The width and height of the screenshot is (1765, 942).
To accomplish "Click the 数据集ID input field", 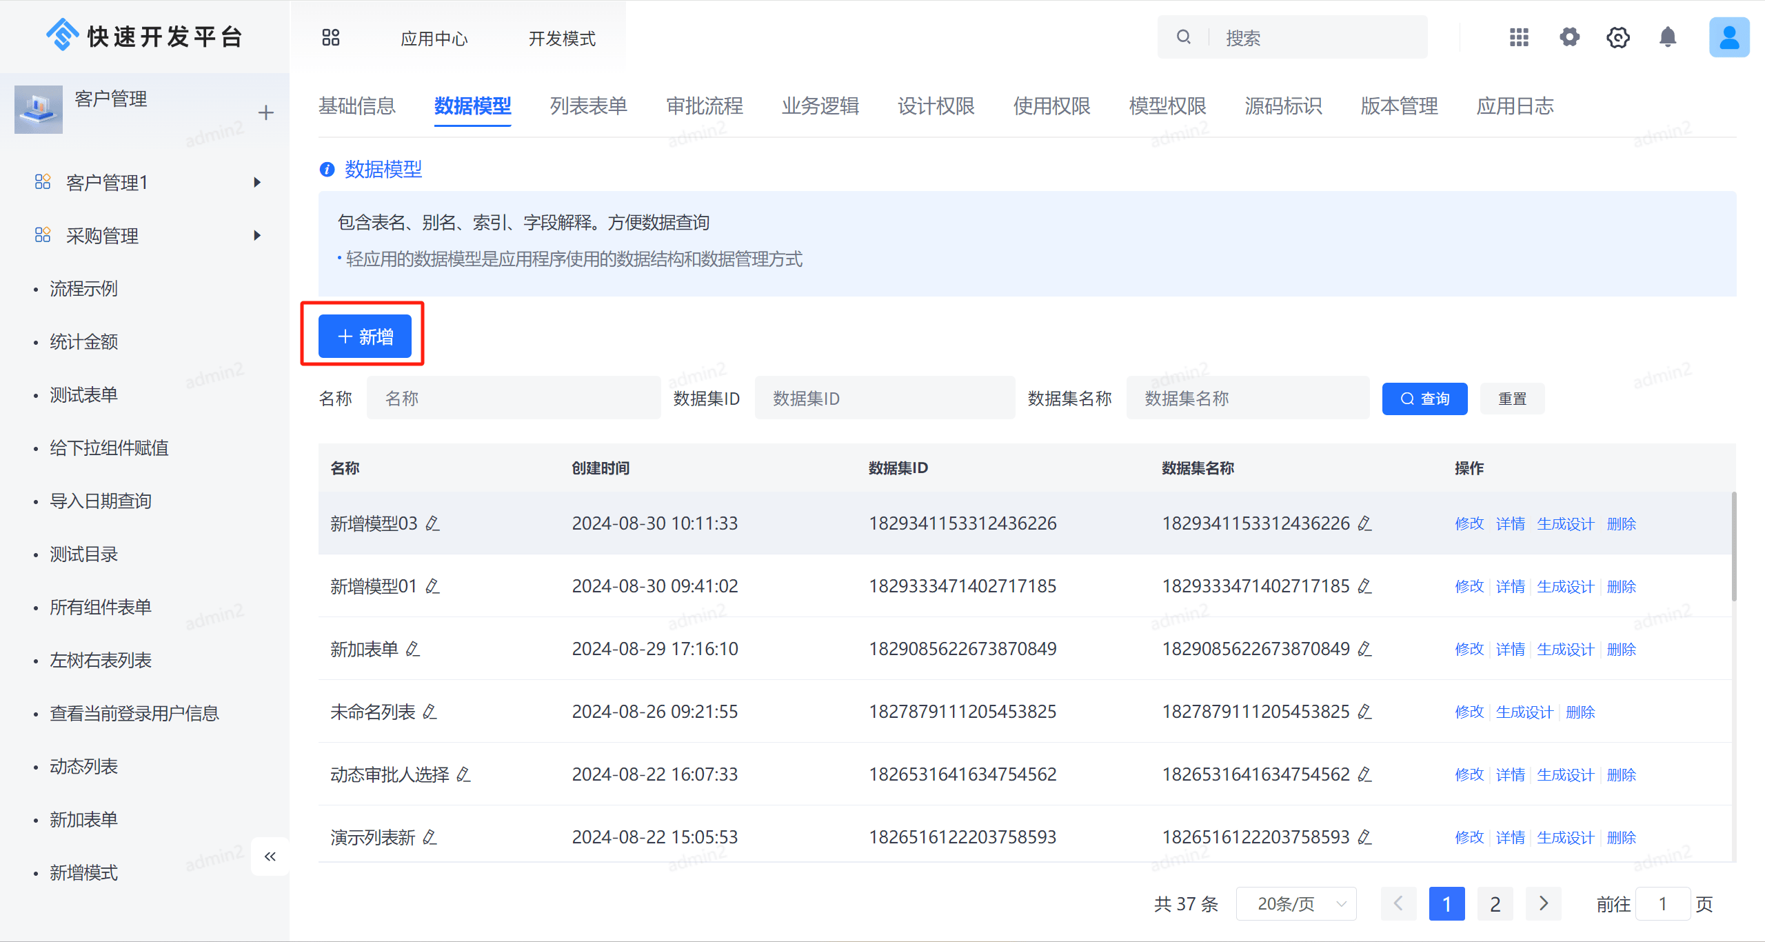I will pos(885,399).
